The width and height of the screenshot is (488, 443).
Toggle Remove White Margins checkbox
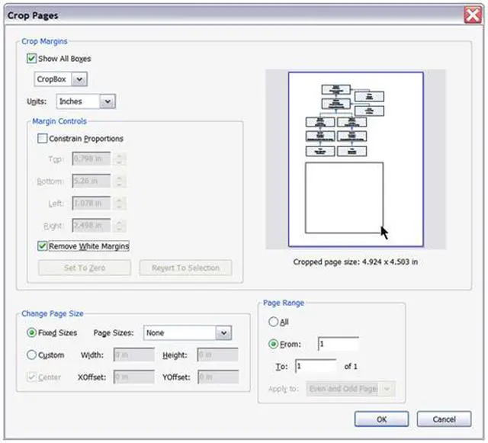tap(43, 246)
